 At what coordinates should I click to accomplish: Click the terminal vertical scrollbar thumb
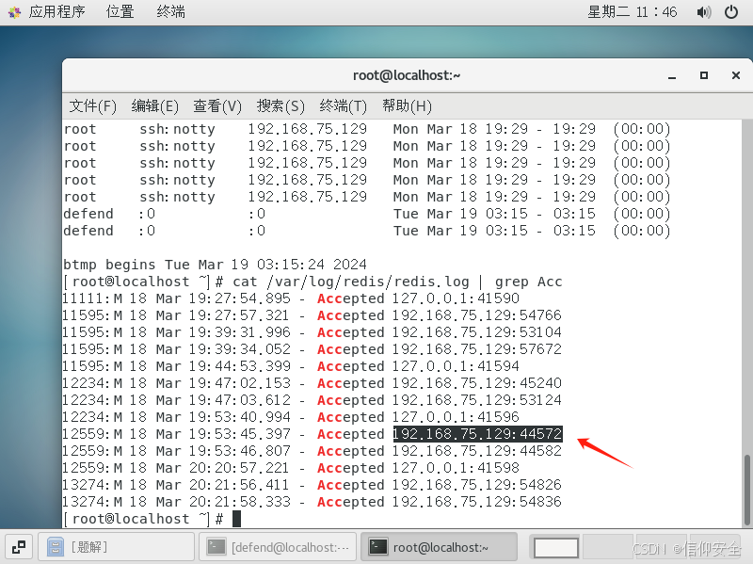pyautogui.click(x=746, y=490)
